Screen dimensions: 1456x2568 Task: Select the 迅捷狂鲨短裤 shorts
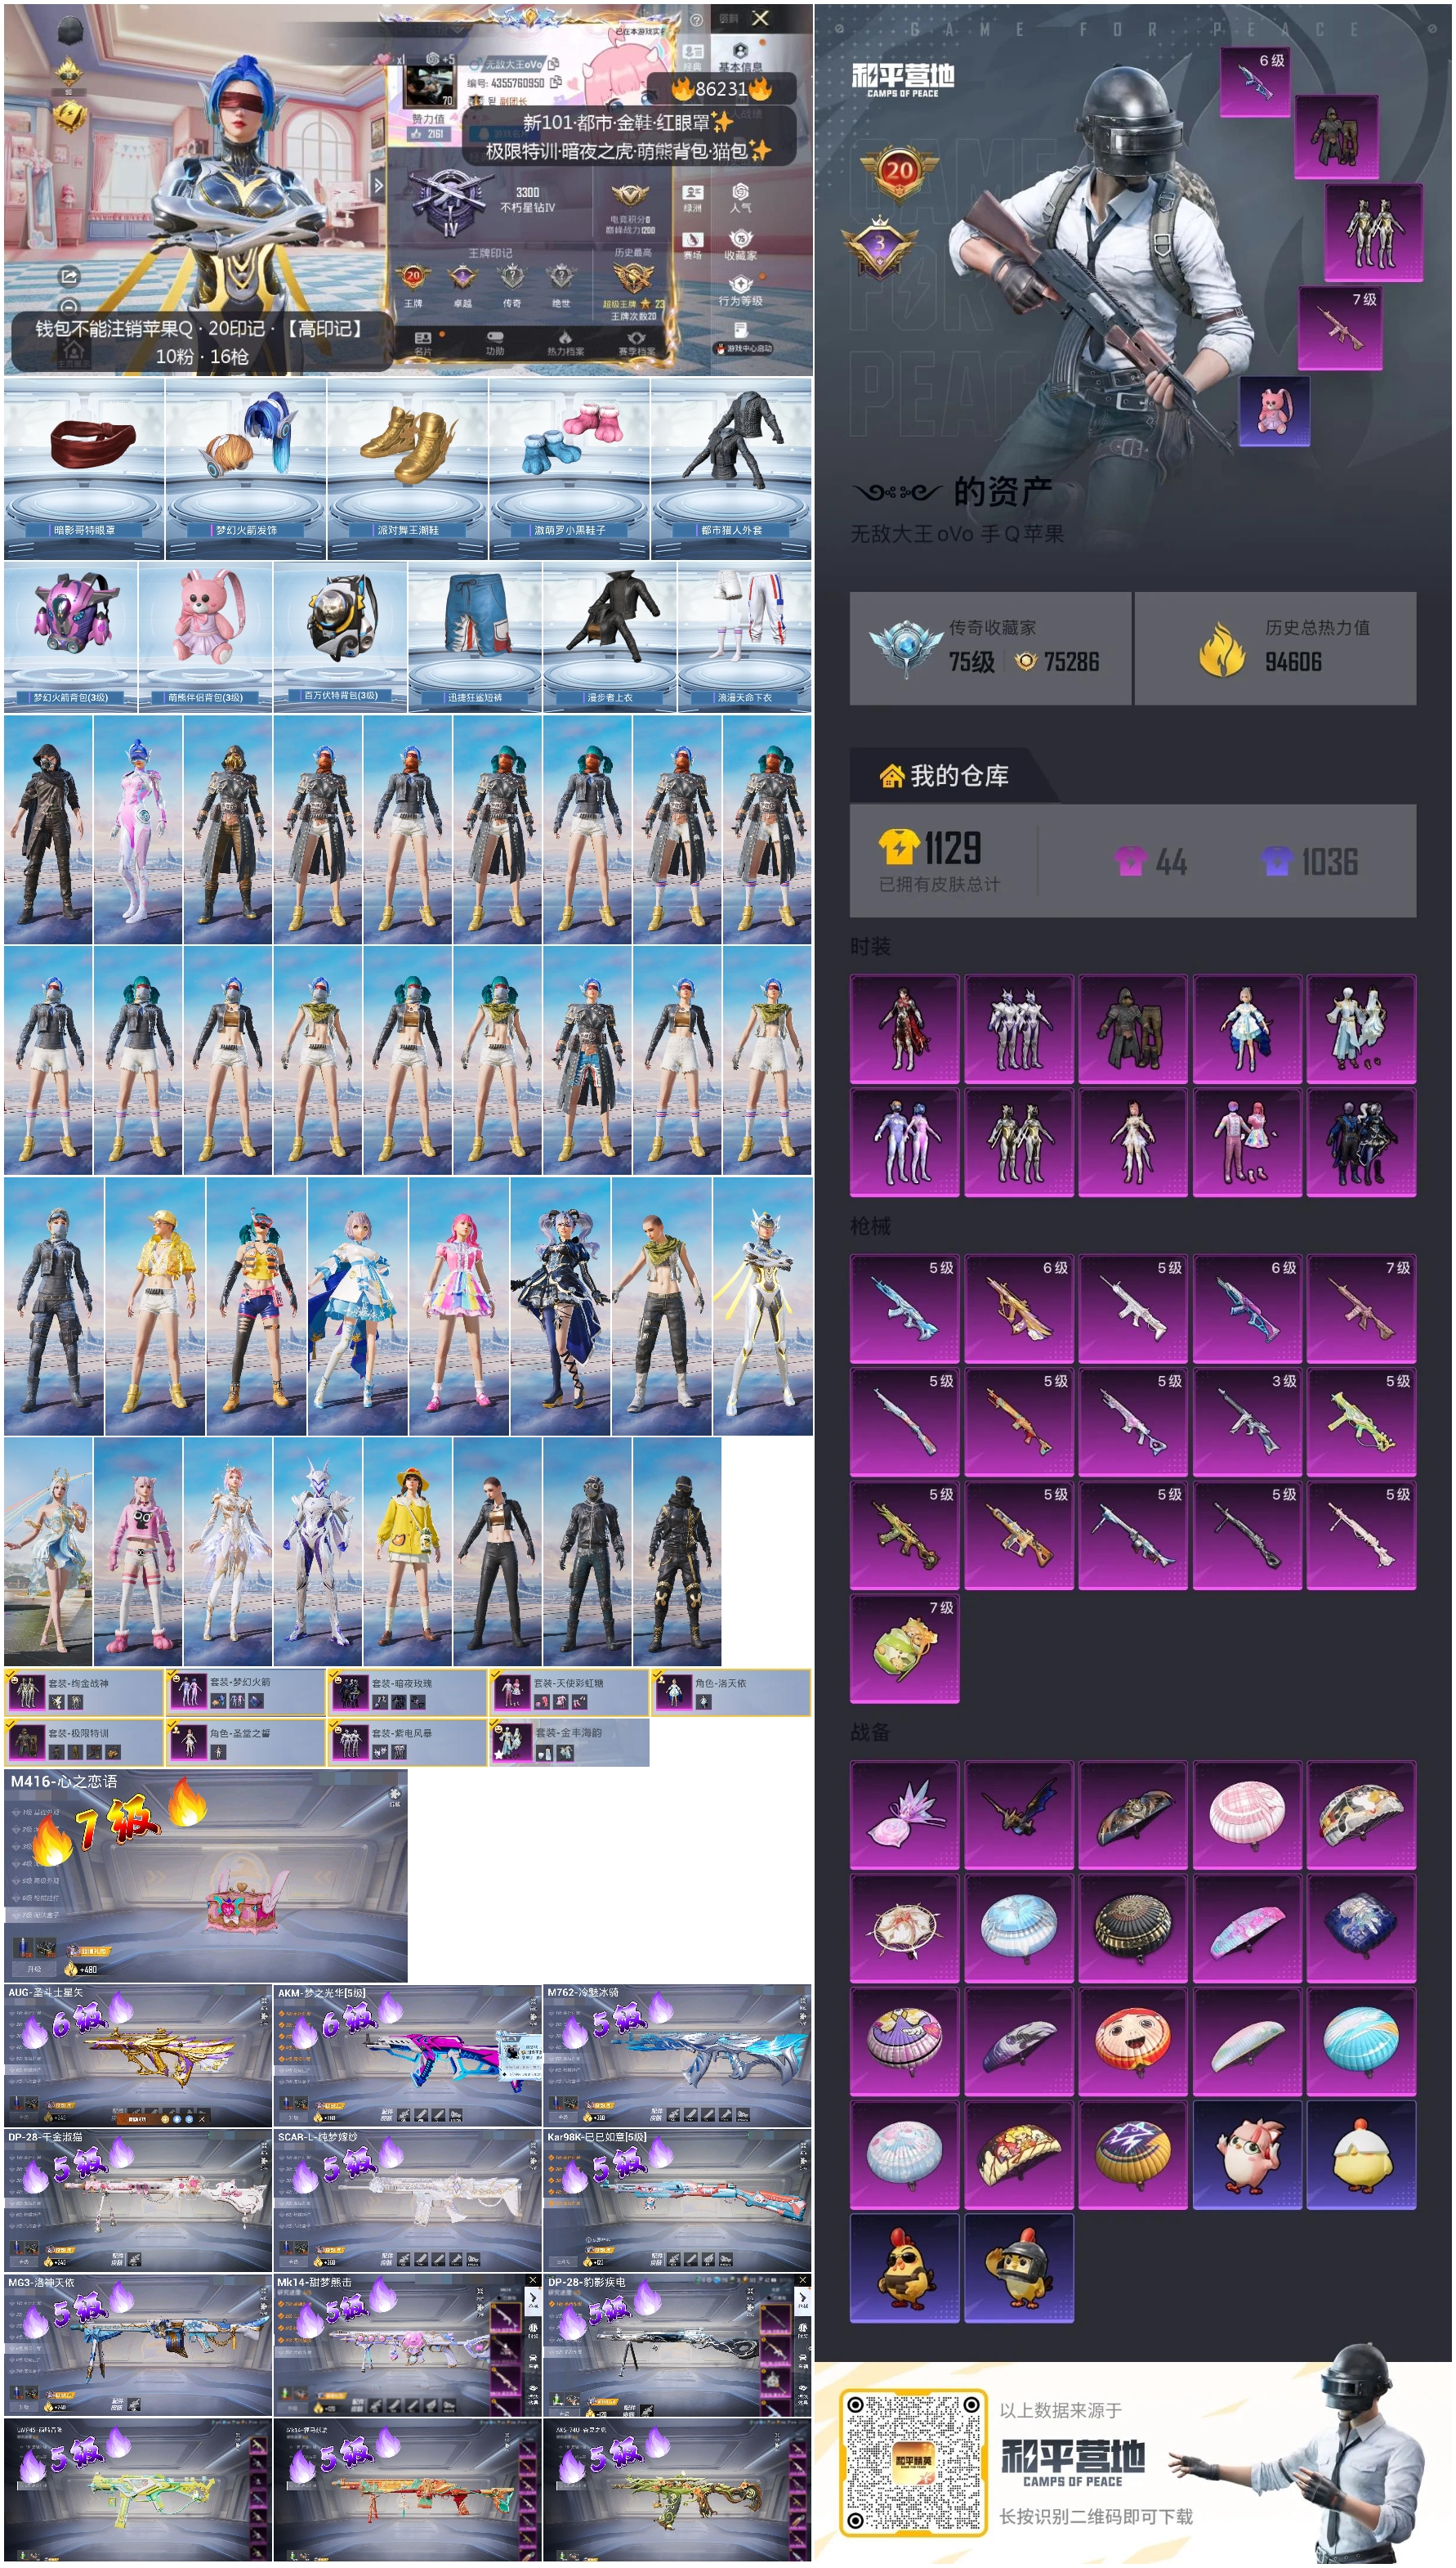click(475, 636)
